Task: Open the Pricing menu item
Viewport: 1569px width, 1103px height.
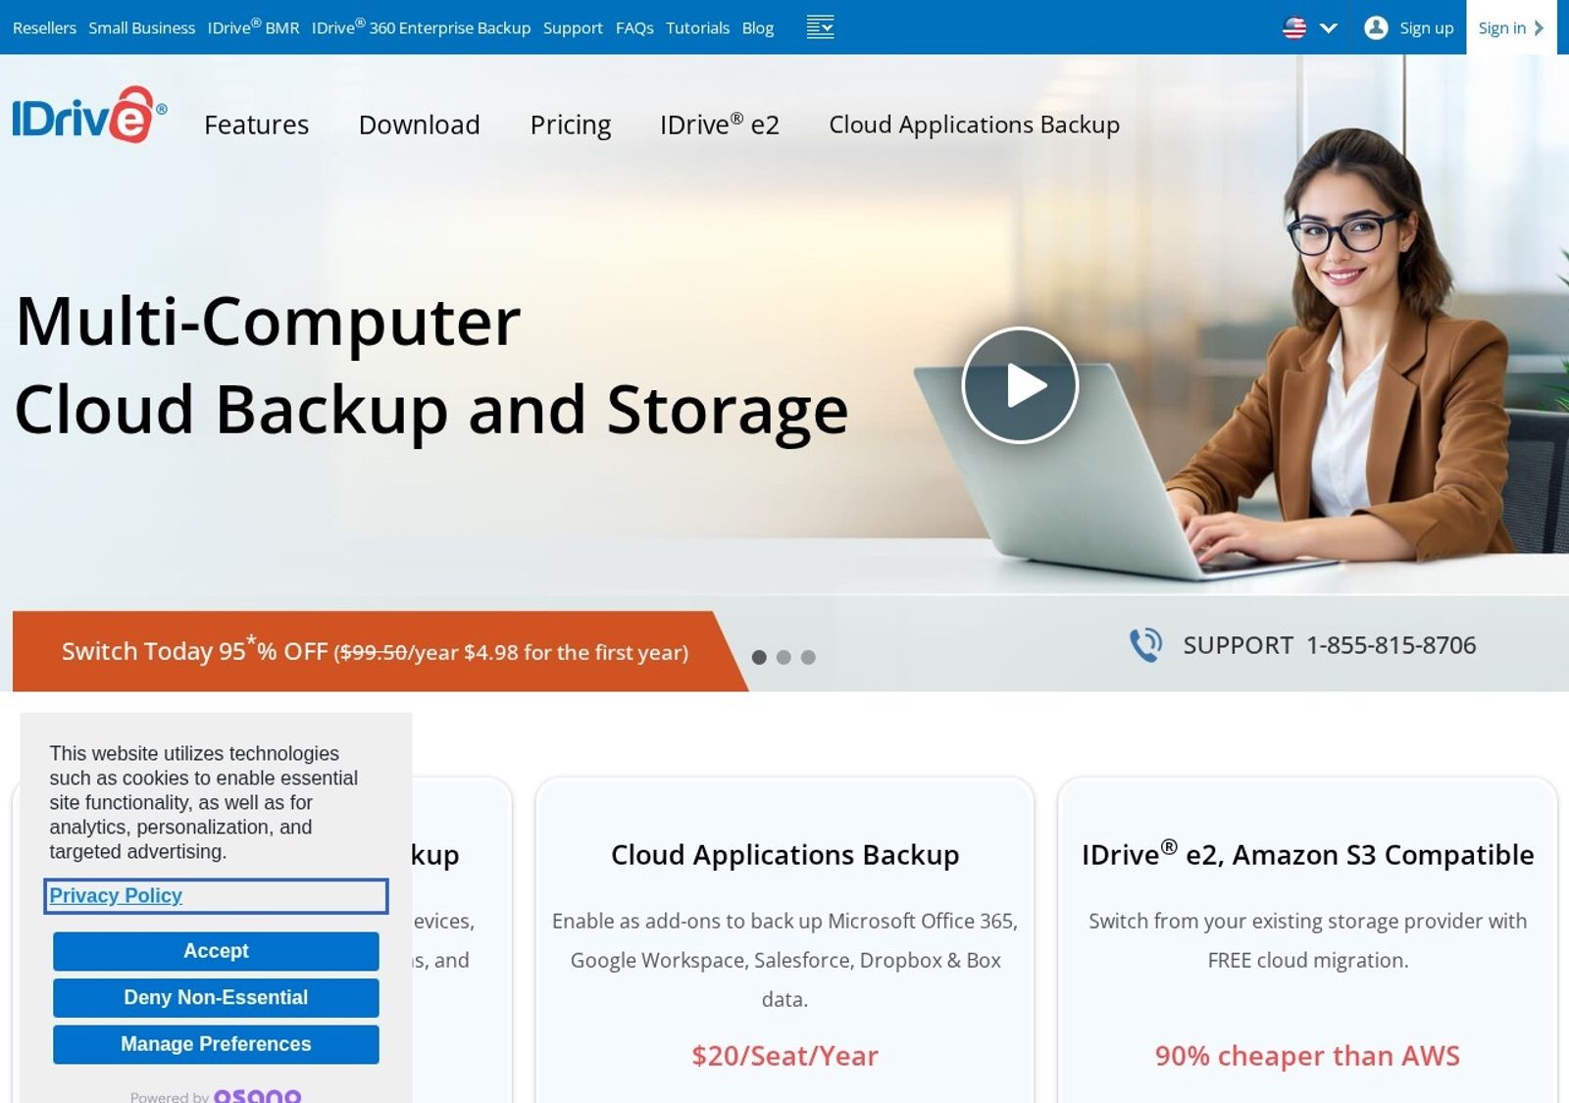Action: [x=571, y=125]
